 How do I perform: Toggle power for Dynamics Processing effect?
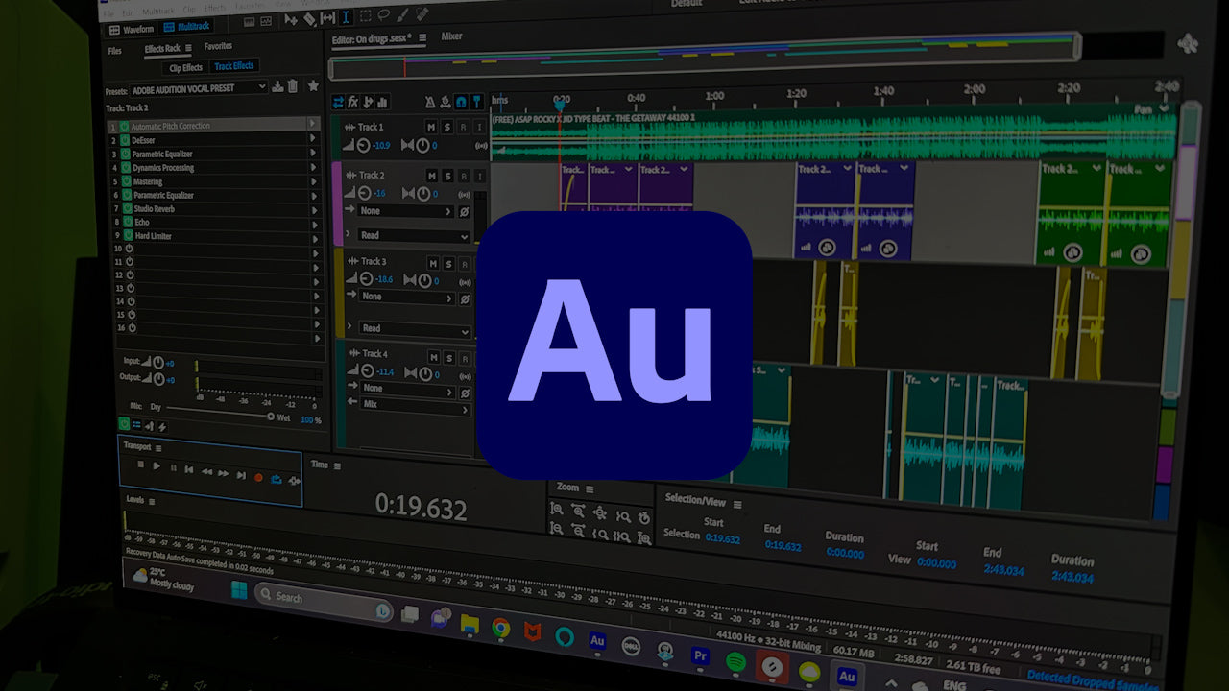(126, 168)
